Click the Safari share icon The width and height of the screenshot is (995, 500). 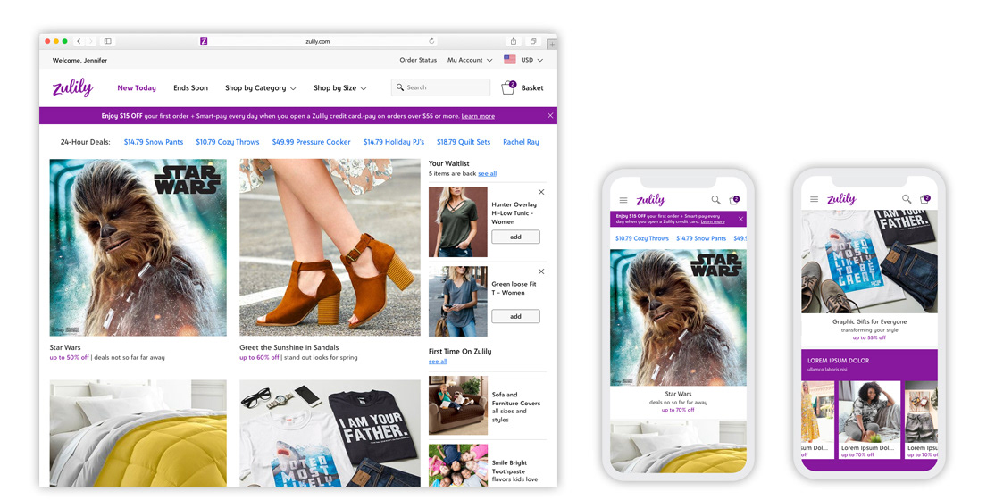(x=514, y=41)
